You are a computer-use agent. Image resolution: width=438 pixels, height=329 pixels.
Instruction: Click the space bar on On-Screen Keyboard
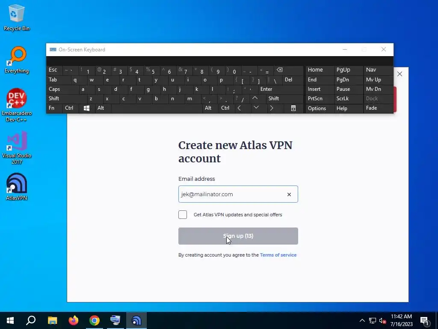point(157,108)
